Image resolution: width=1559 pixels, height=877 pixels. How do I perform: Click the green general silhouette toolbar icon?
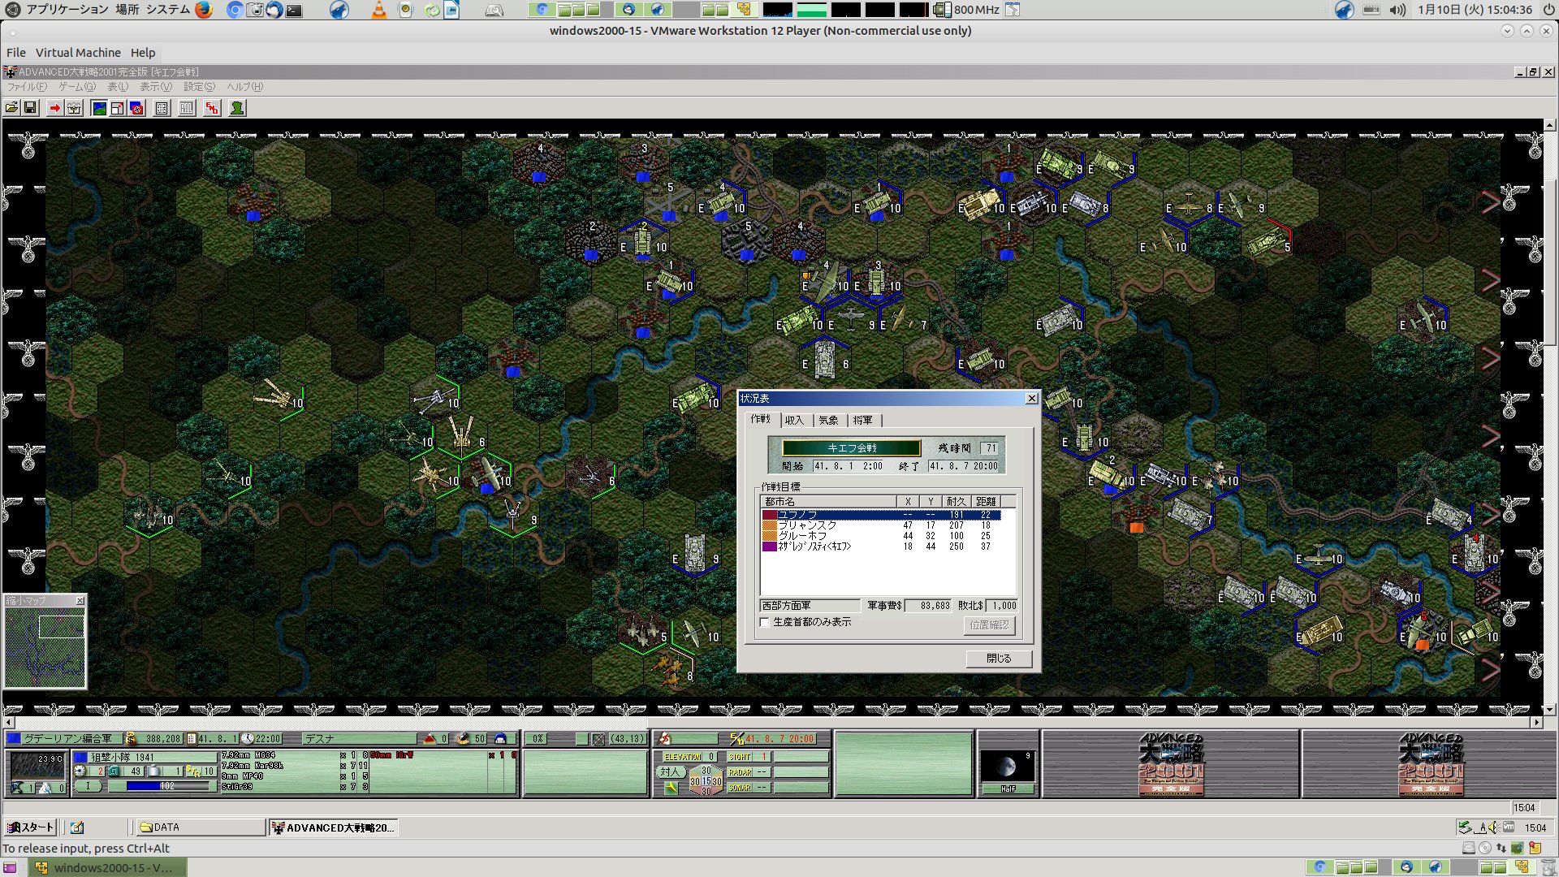tap(237, 108)
